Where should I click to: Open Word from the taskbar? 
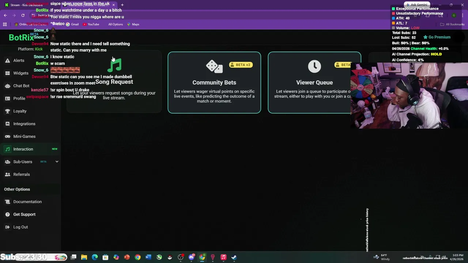tap(148, 257)
